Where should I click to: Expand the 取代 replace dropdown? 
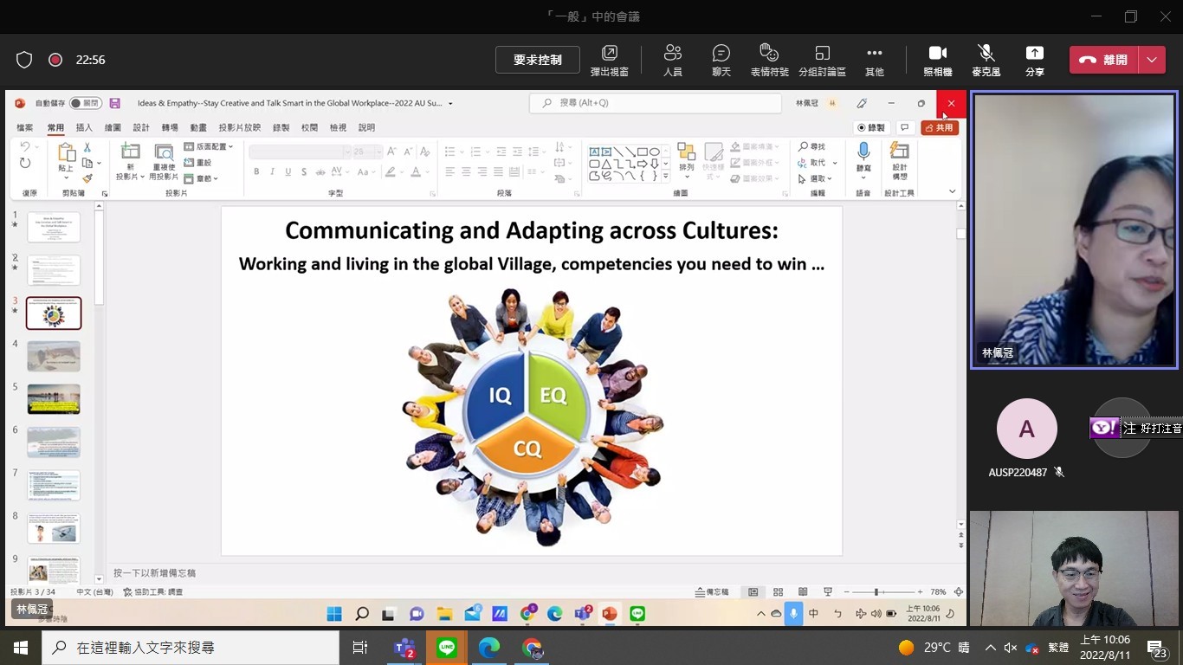point(835,163)
